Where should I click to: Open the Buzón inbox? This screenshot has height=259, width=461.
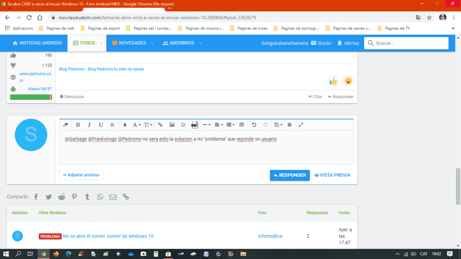tap(321, 43)
